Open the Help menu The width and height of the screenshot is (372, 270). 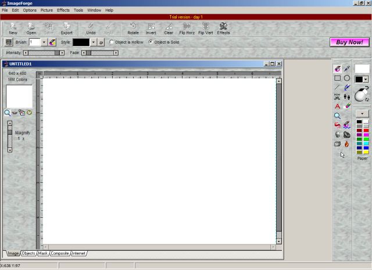[109, 10]
